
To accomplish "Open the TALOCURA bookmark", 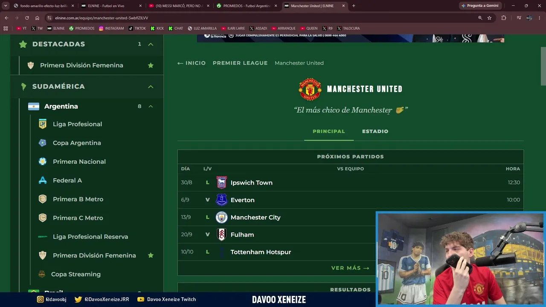I will pos(348,29).
